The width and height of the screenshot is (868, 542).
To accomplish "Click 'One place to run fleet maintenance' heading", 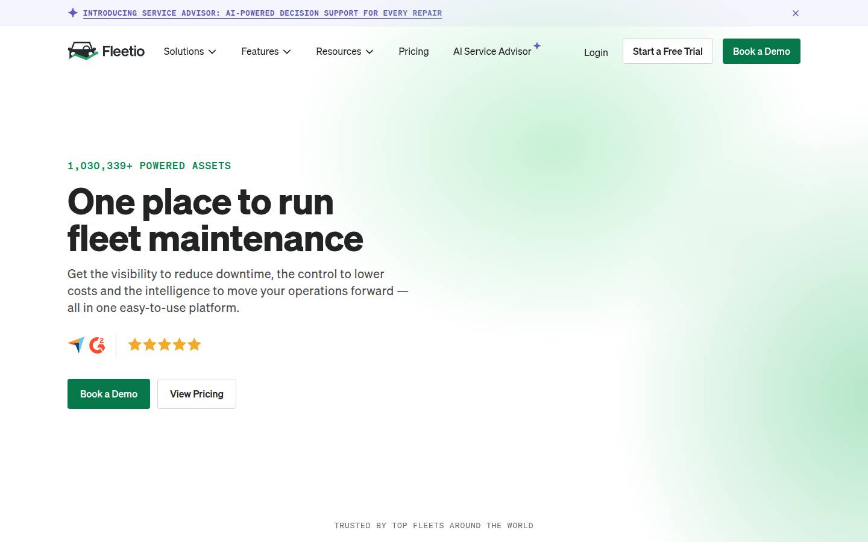I will coord(215,219).
